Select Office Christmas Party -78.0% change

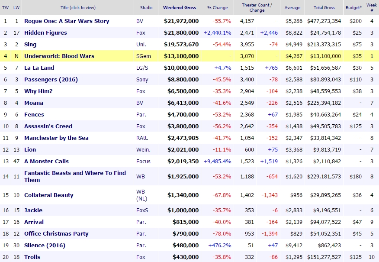[x=222, y=234]
